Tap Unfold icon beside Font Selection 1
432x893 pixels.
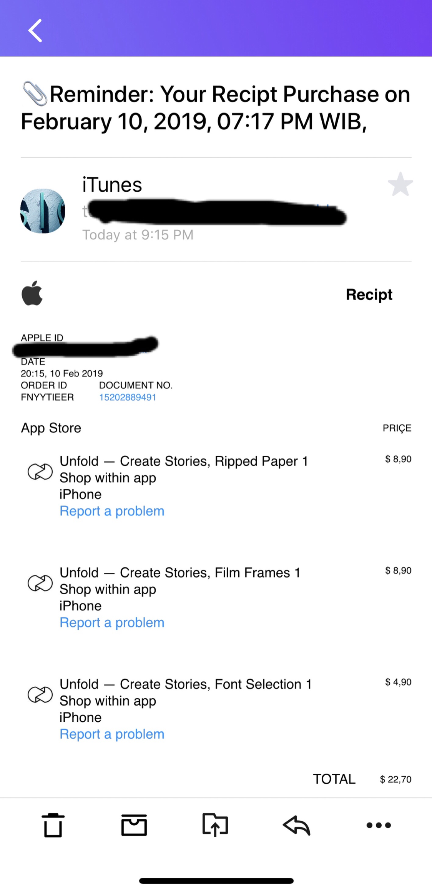[40, 695]
